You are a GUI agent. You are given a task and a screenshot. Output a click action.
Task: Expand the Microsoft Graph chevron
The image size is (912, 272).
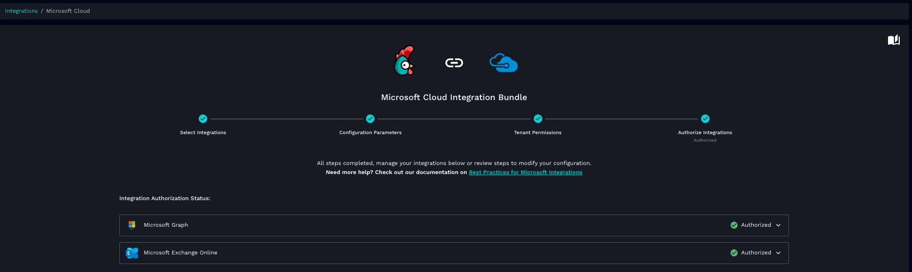pyautogui.click(x=778, y=225)
